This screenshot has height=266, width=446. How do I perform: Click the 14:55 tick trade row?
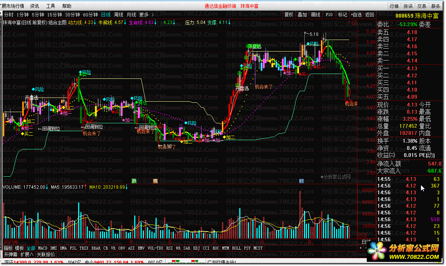[x=409, y=179]
